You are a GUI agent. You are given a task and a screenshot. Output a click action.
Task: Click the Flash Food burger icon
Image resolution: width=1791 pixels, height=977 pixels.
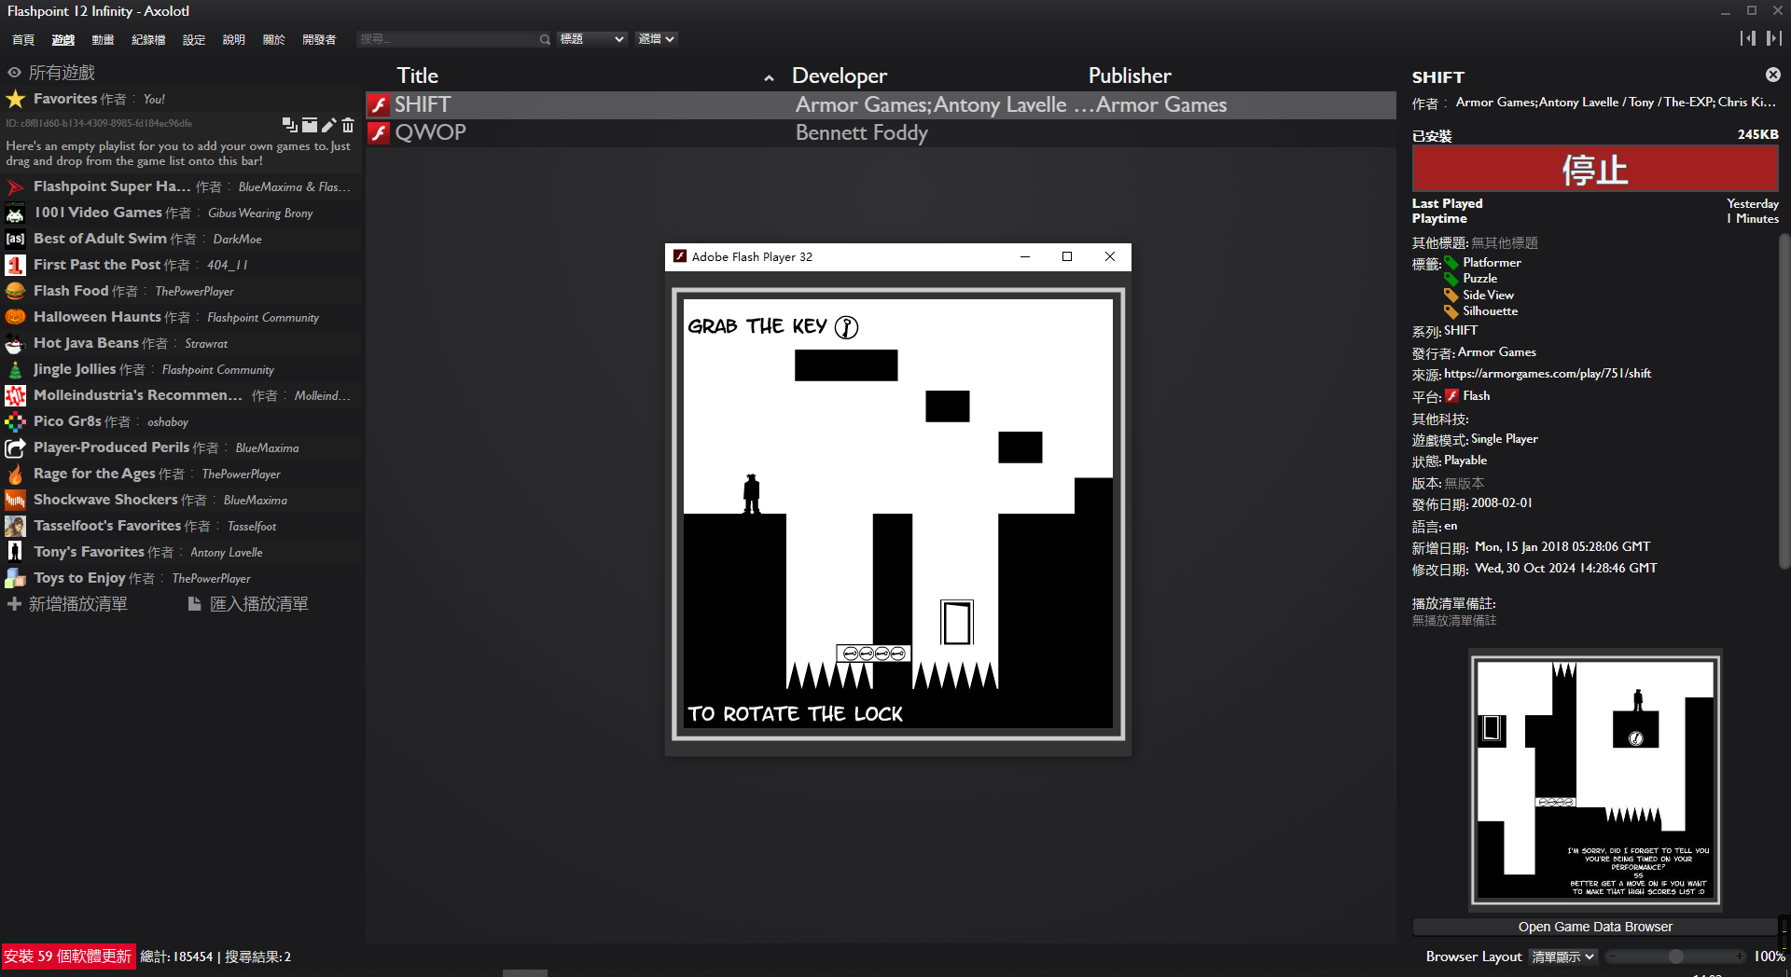click(16, 291)
